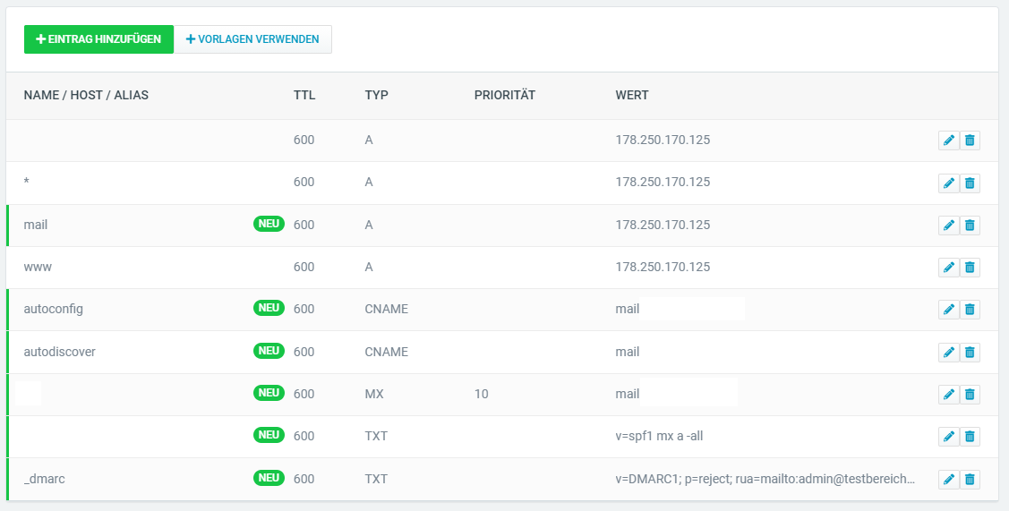
Task: Delete the autoconfig CNAME record
Action: tap(970, 310)
